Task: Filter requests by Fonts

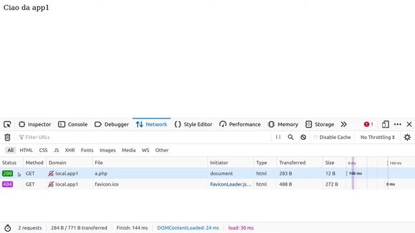Action: (x=87, y=150)
